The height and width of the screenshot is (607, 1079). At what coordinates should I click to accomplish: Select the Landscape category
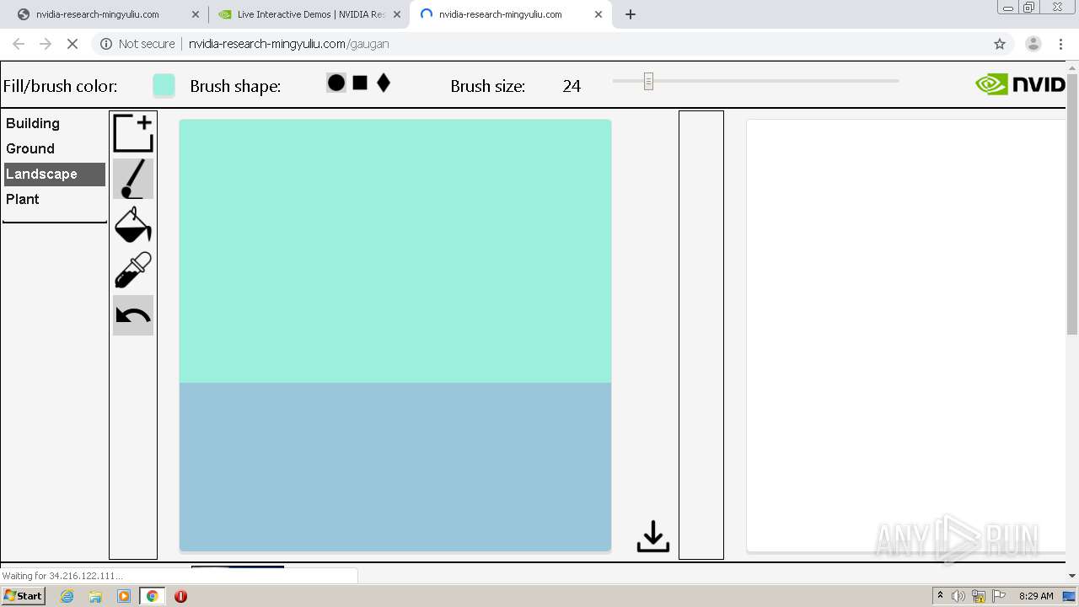pos(55,174)
